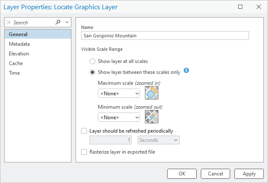Open the Minimum scale dropdown

[x=119, y=117]
